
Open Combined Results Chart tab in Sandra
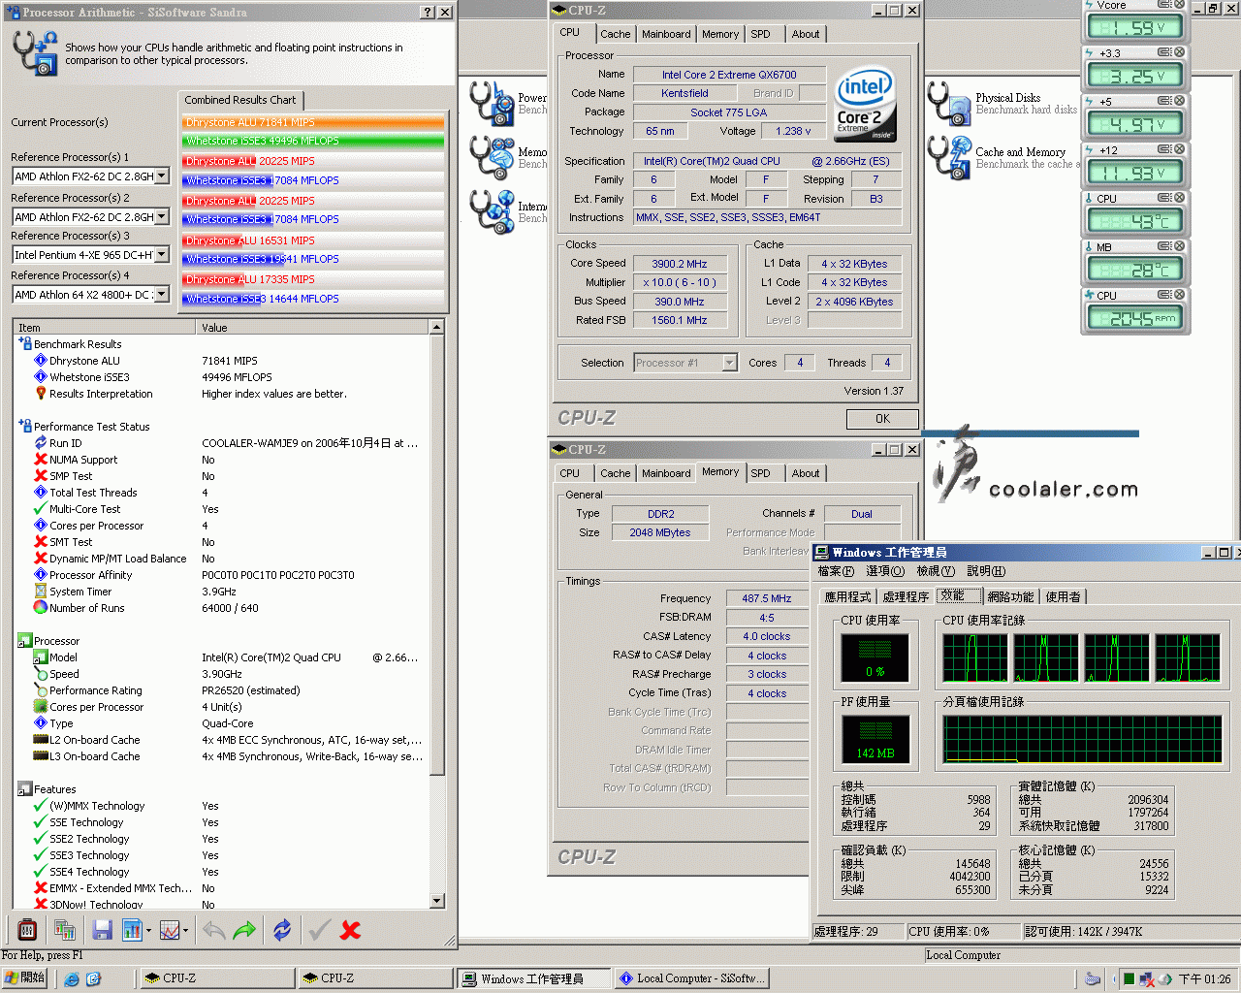point(240,100)
